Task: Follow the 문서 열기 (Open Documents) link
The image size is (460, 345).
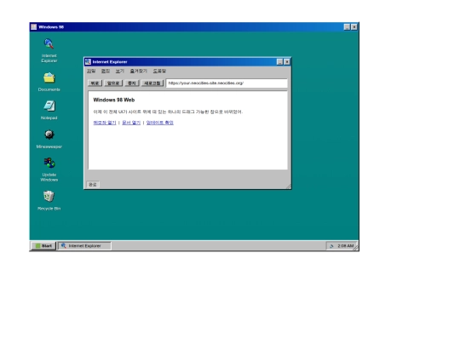Action: (x=131, y=123)
